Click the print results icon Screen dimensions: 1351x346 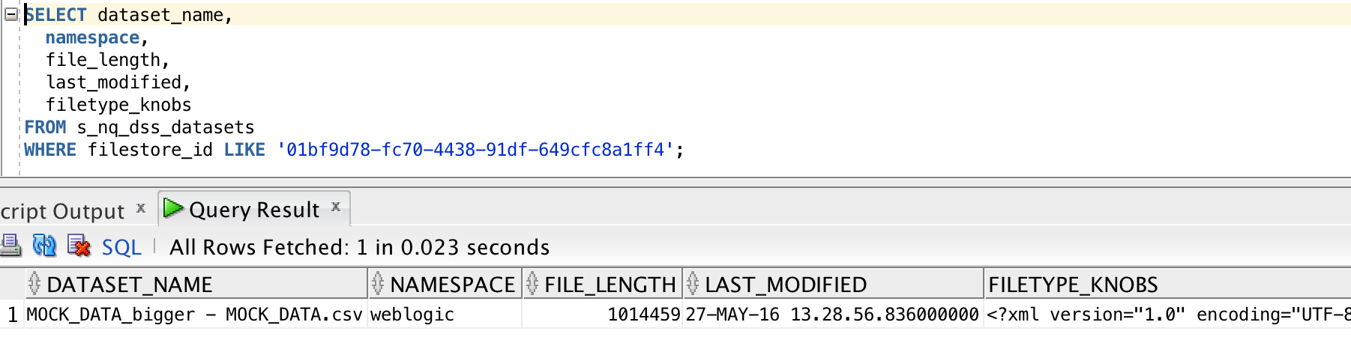coord(10,245)
